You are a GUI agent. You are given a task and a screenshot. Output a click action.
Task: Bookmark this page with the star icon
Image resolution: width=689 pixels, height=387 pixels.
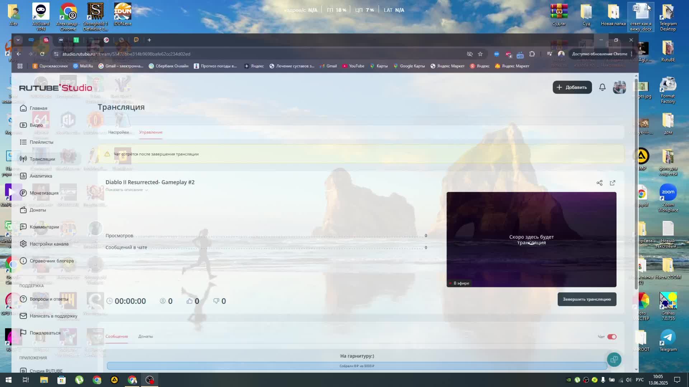pos(480,54)
